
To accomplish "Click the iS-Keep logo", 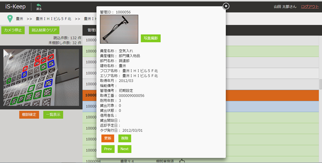I will (x=15, y=7).
